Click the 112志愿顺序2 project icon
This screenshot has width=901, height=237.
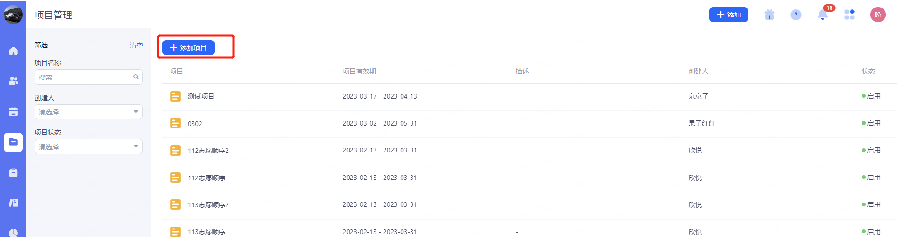tap(175, 151)
